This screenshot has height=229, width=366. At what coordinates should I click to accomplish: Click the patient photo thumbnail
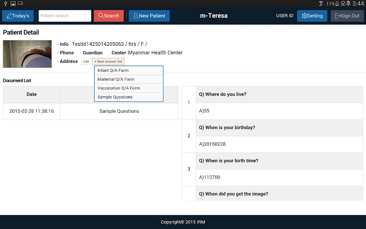27,54
